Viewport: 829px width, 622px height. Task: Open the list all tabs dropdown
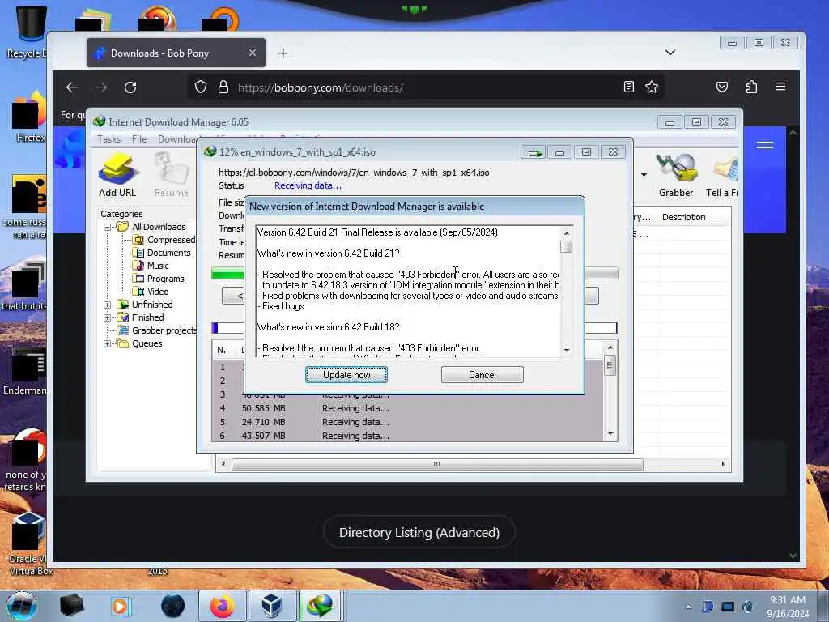[670, 53]
